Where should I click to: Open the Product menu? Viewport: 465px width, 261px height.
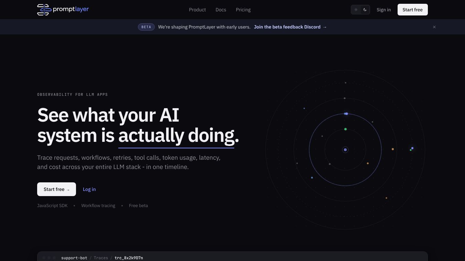[197, 10]
